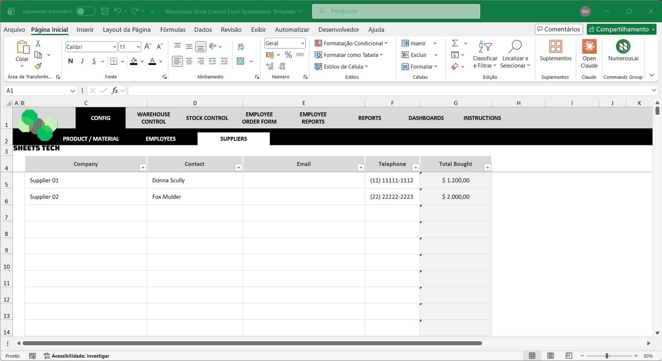The image size is (662, 361).
Task: Open the Total Bought filter dropdown
Action: click(x=487, y=167)
